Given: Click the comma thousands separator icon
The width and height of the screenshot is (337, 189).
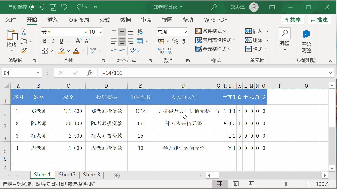Looking at the screenshot, I should (184, 41).
